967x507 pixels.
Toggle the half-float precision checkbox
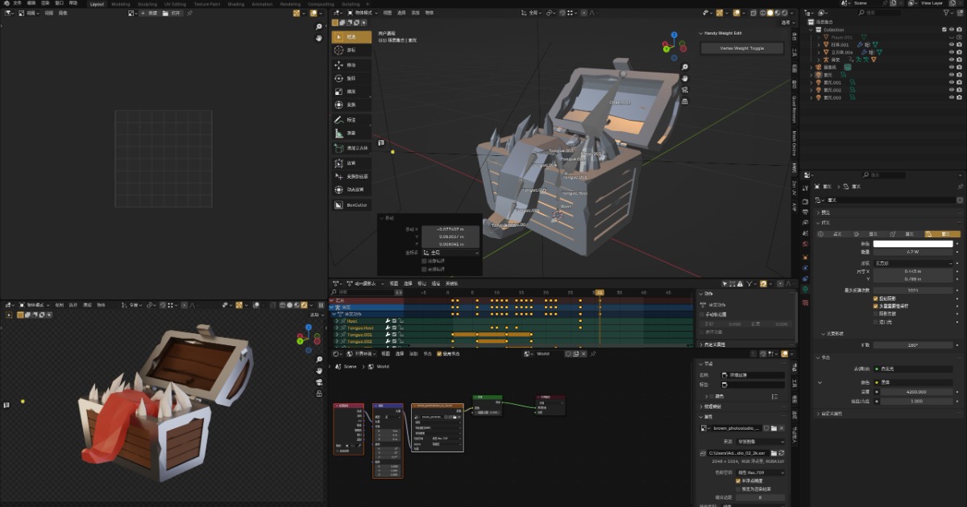coord(738,480)
